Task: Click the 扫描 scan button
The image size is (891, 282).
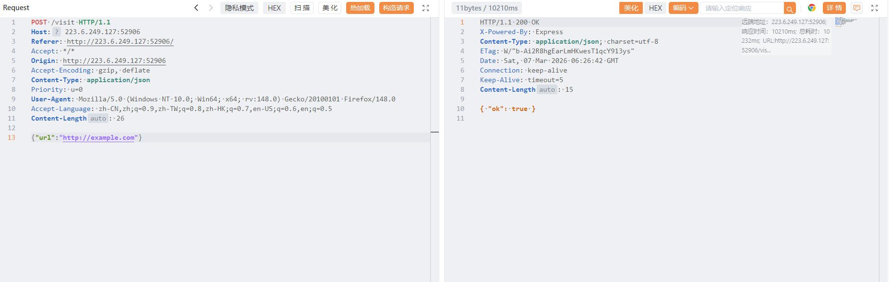Action: (x=302, y=8)
